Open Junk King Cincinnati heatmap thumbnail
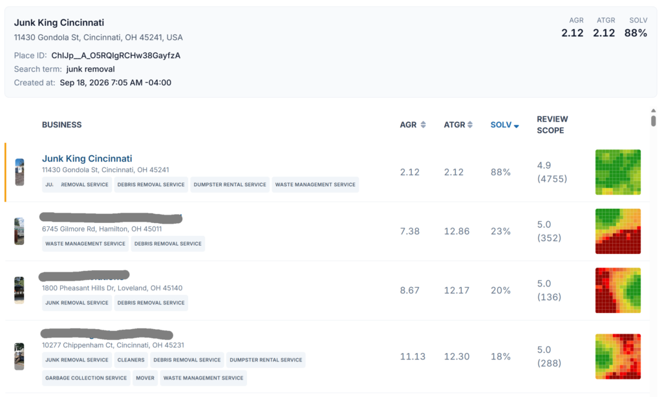 (617, 172)
